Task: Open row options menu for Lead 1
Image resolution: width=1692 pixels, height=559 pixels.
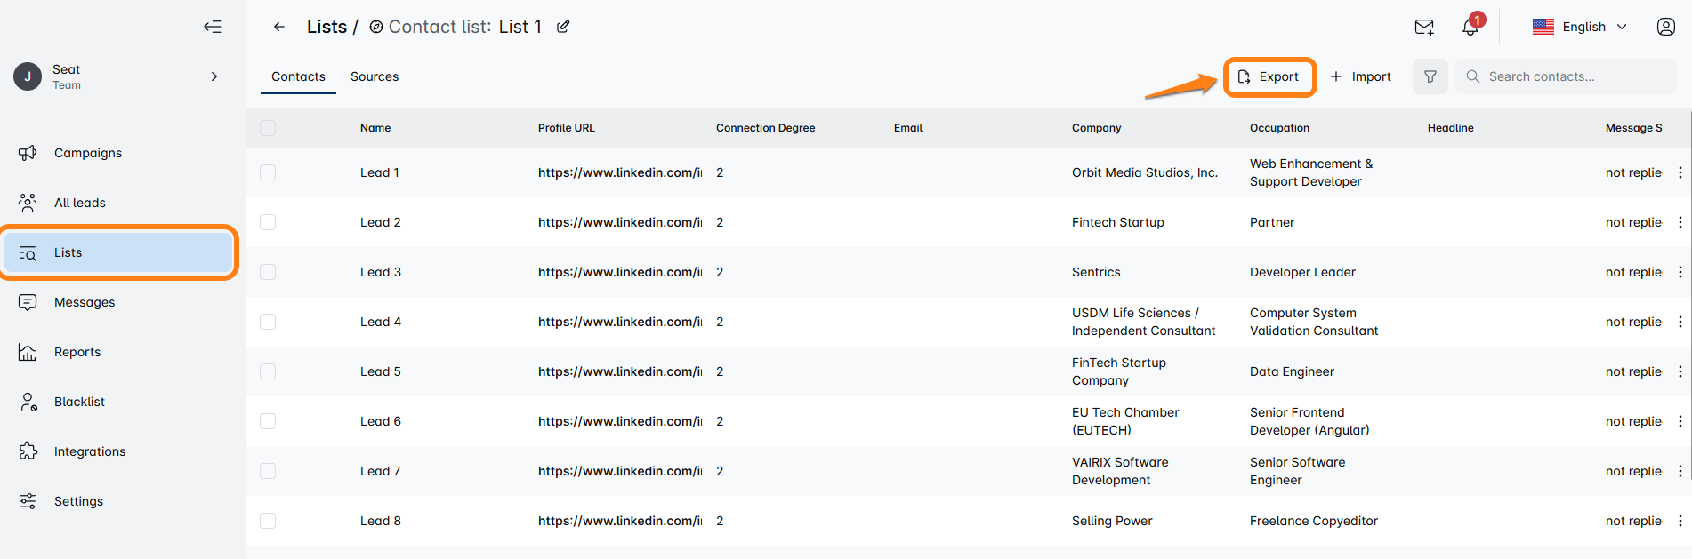Action: pos(1680,172)
